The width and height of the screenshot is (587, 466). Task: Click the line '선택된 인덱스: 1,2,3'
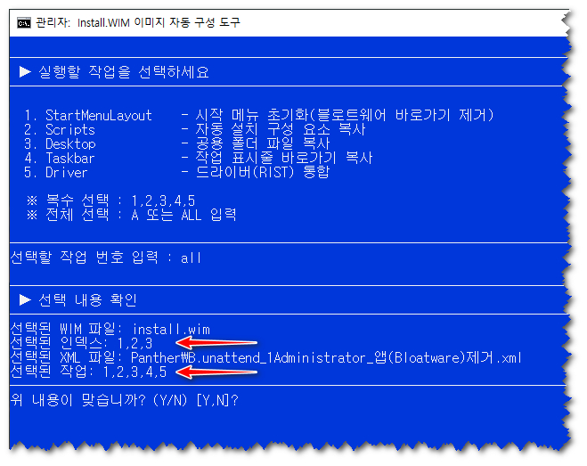point(81,344)
